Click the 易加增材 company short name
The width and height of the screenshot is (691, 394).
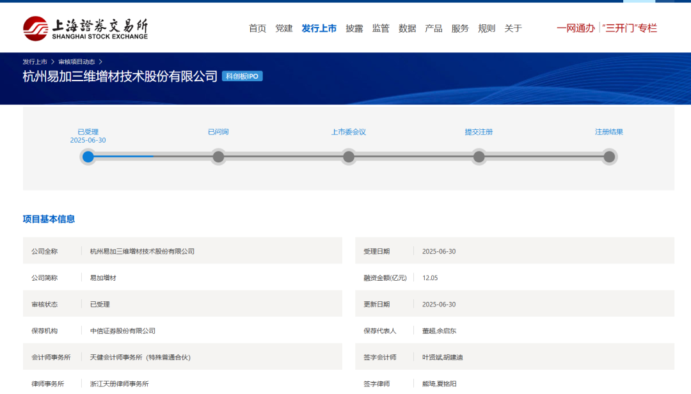103,278
